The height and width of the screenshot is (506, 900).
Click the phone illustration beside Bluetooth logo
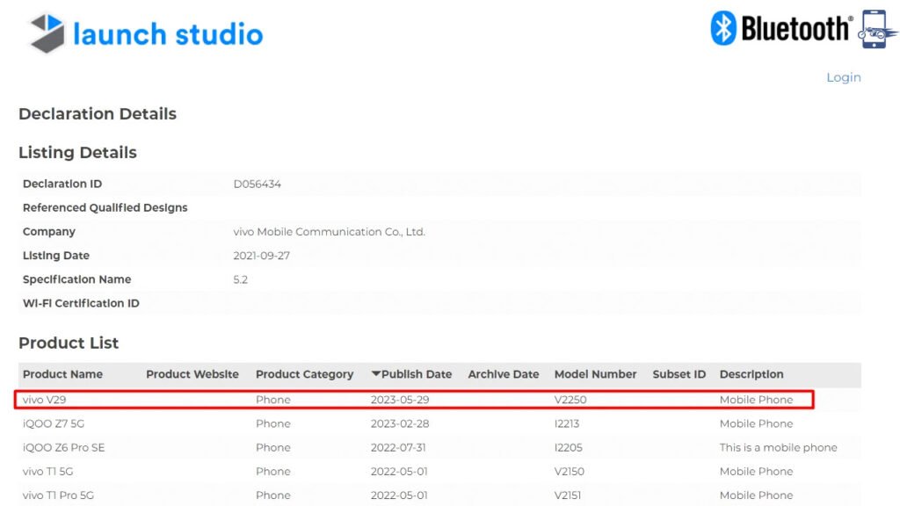877,29
